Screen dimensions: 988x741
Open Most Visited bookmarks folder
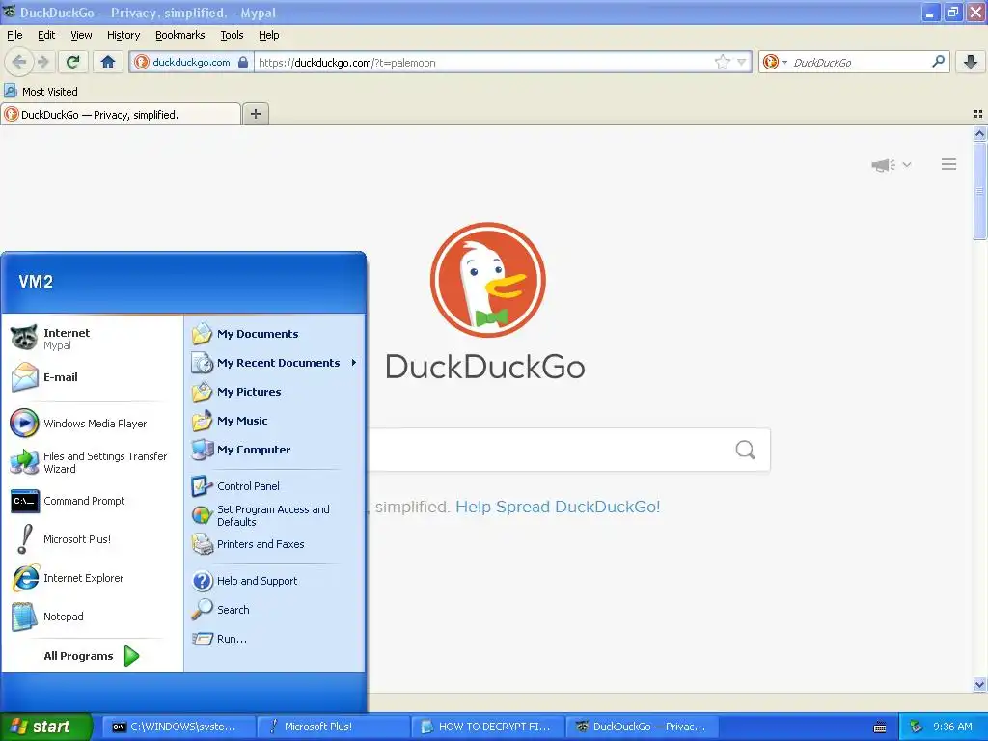(x=41, y=92)
